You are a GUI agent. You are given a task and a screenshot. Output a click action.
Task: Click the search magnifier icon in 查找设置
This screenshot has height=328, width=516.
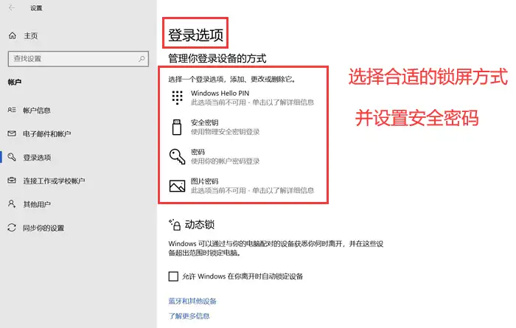tap(142, 59)
